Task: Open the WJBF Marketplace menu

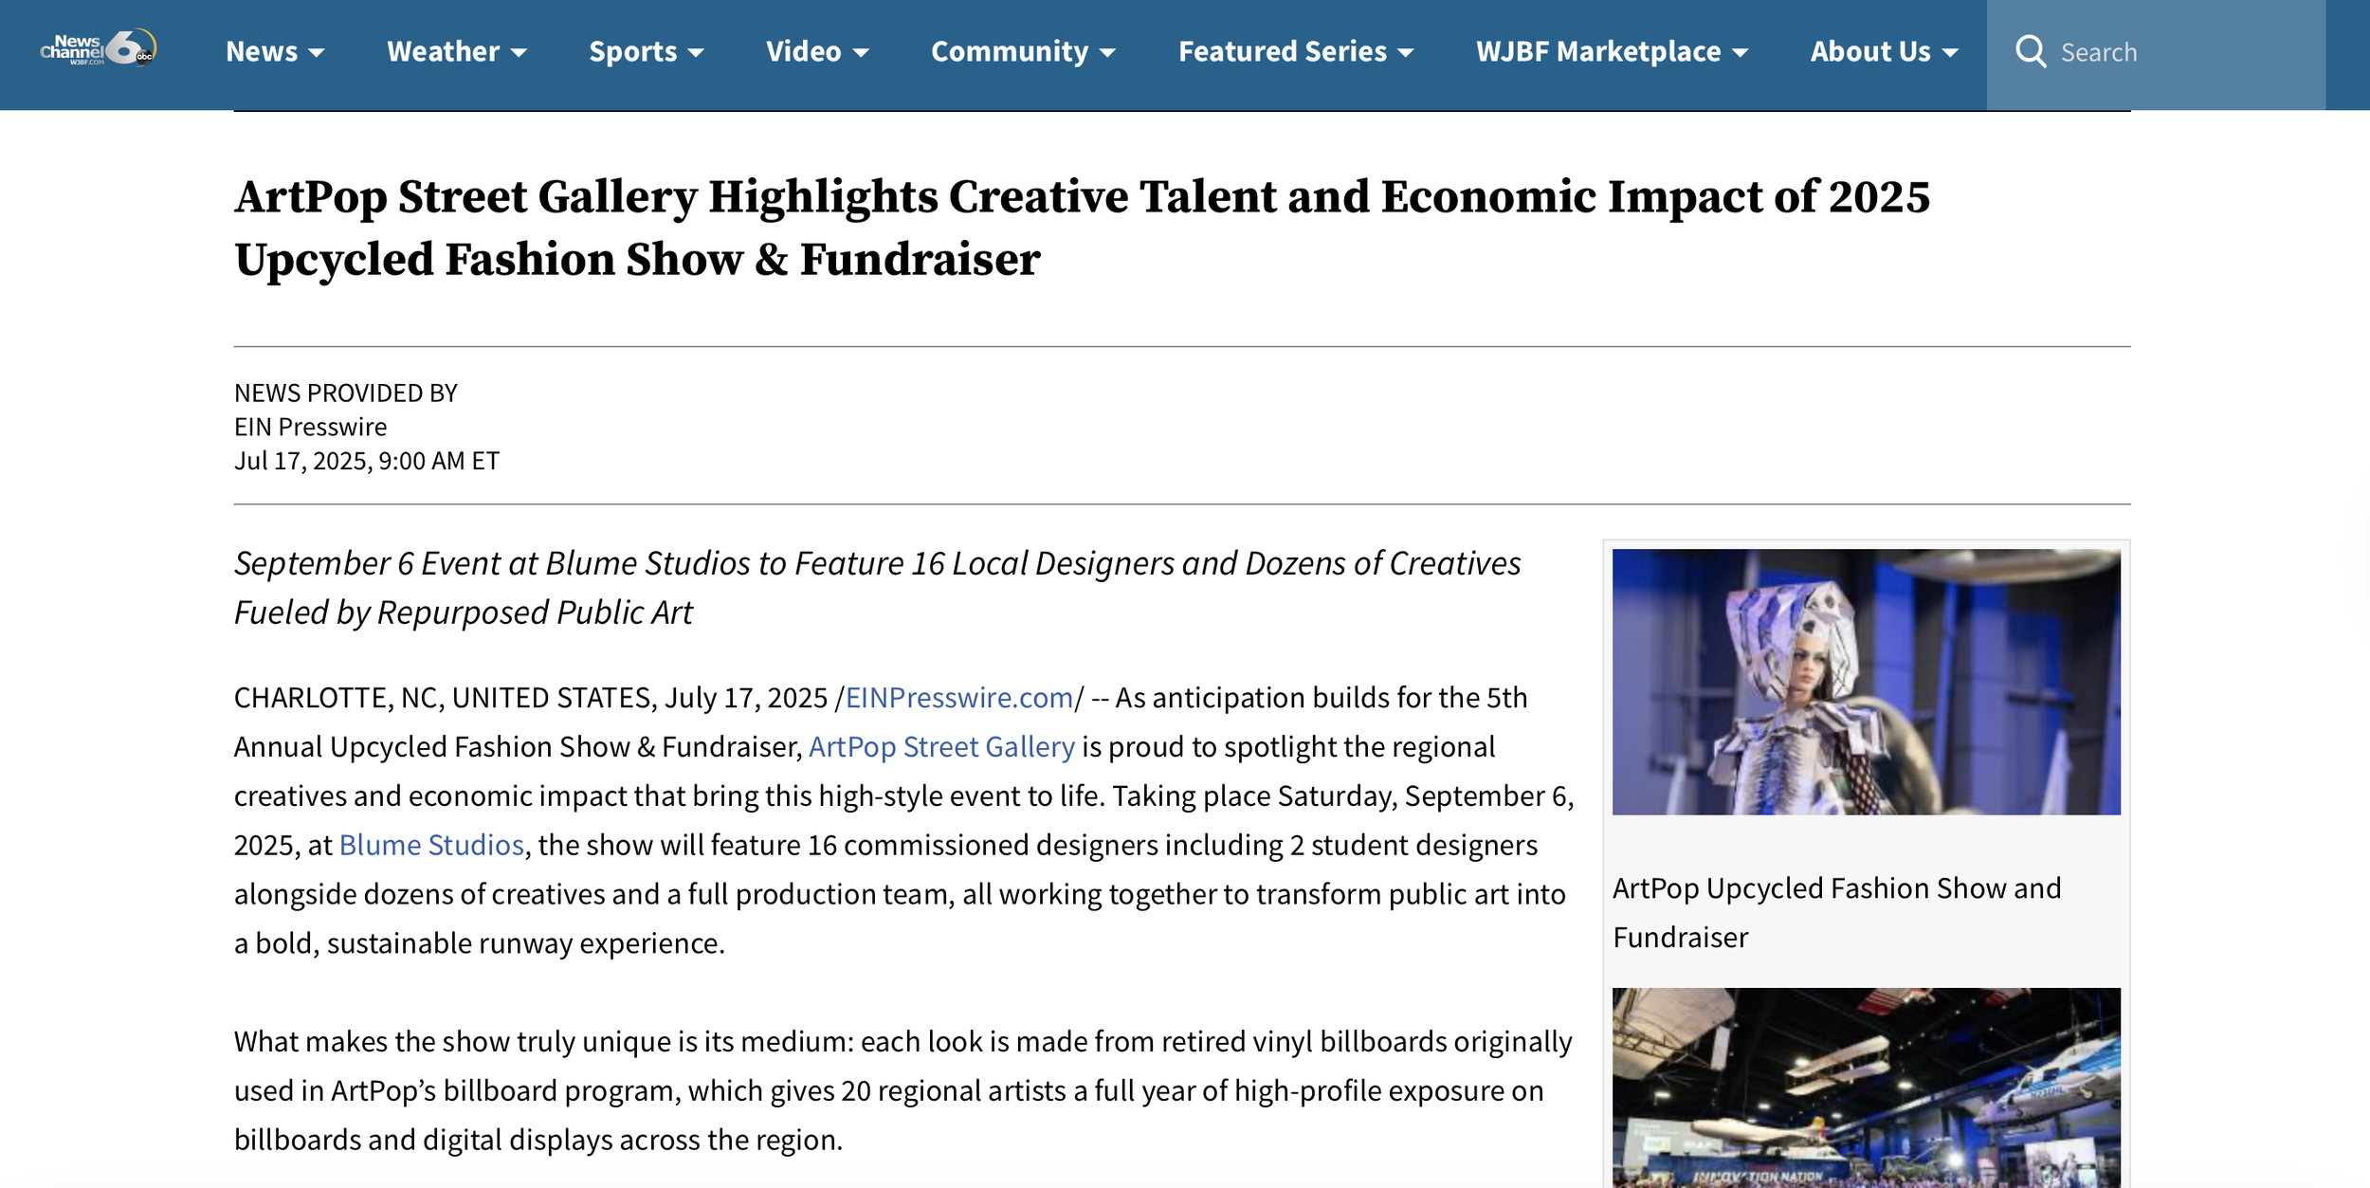Action: (1598, 51)
